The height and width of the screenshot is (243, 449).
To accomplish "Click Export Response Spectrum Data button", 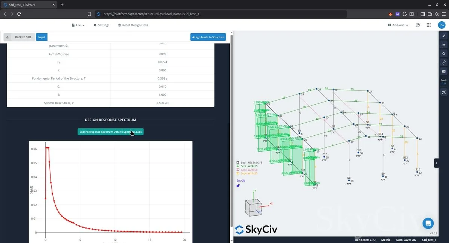I will pos(110,132).
